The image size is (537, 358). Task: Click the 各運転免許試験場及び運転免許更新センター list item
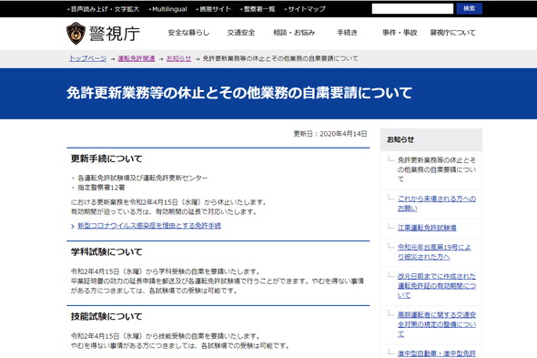click(x=143, y=178)
